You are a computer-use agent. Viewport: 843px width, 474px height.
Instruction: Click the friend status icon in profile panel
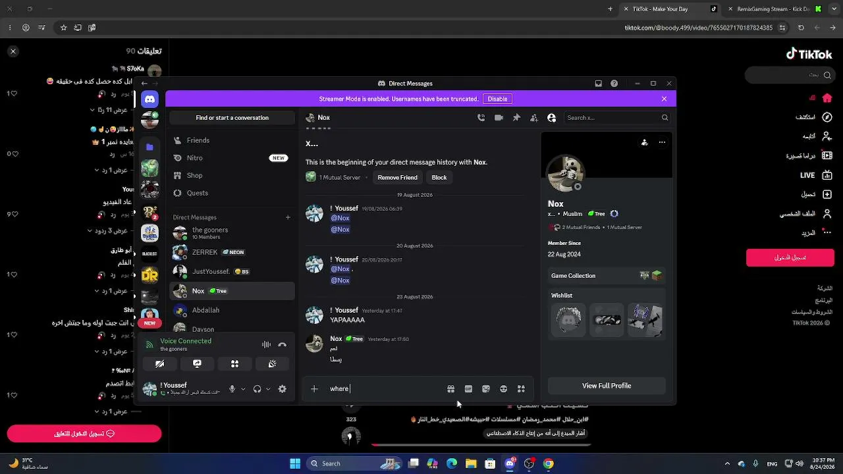(644, 142)
